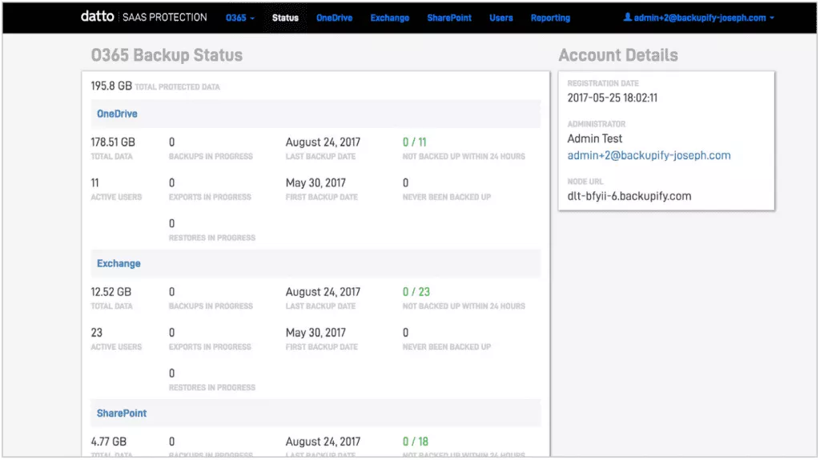Navigate to the Users tab

click(x=501, y=18)
